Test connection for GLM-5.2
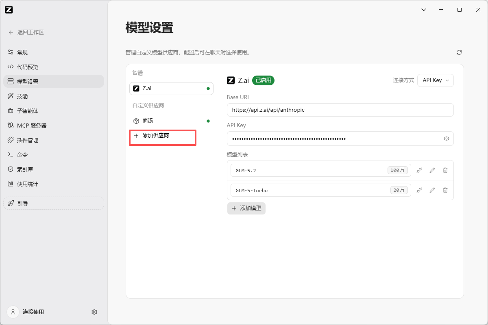This screenshot has height=325, width=488. 419,170
